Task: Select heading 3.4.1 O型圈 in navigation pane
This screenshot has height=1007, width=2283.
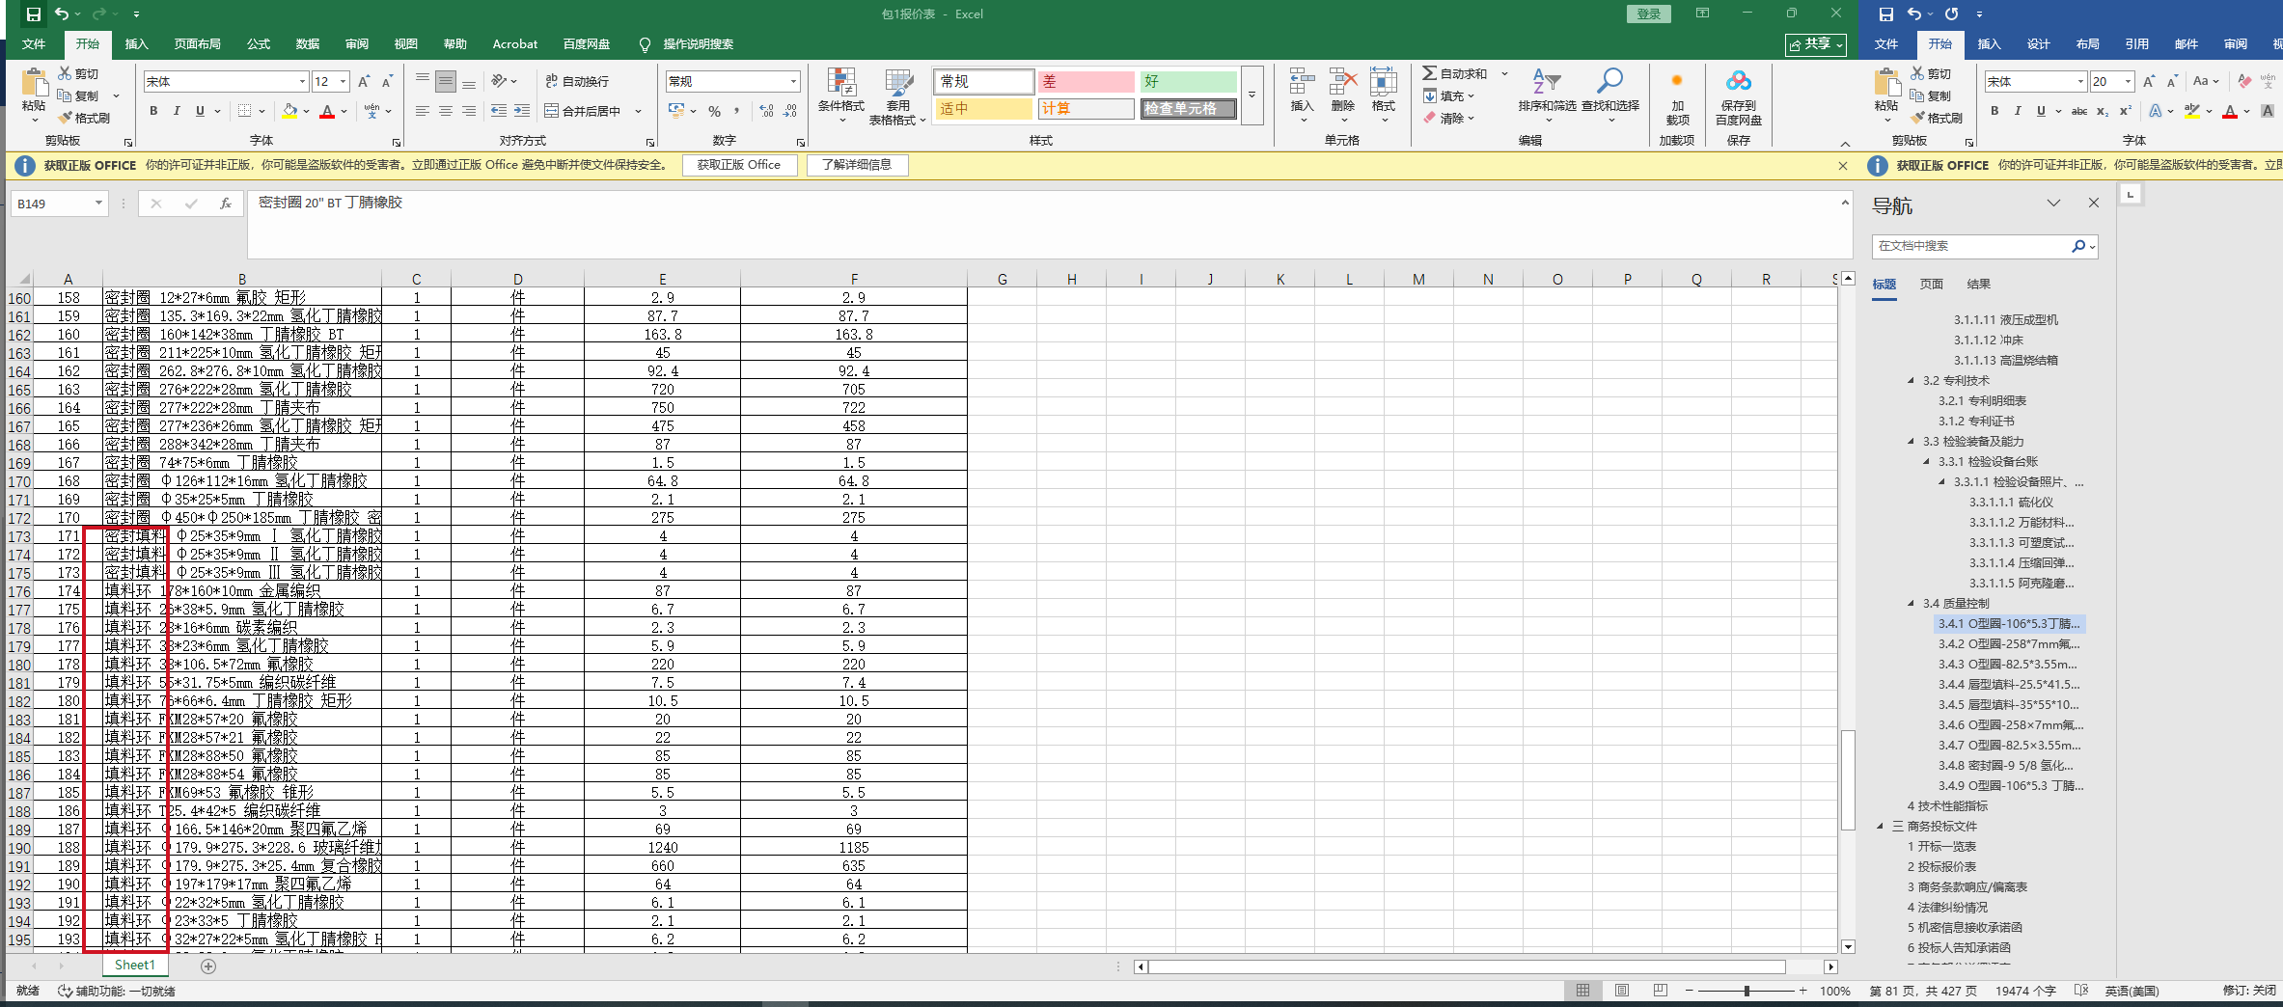Action: (x=2008, y=623)
